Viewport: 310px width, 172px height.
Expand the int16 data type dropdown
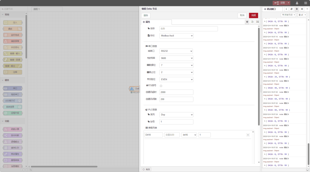(189, 135)
